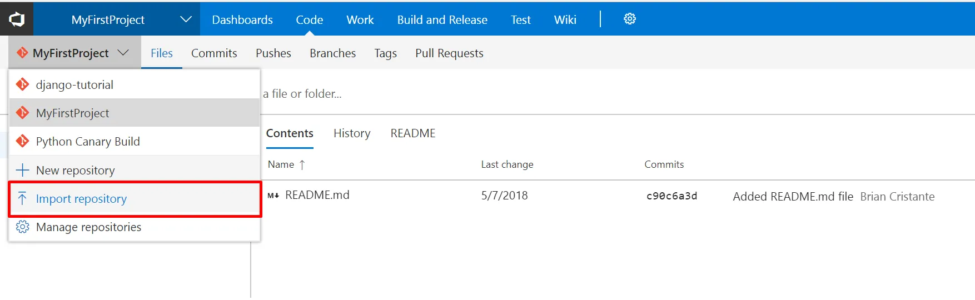Expand the top MyFirstProject project dropdown
Image resolution: width=975 pixels, height=300 pixels.
(x=186, y=19)
